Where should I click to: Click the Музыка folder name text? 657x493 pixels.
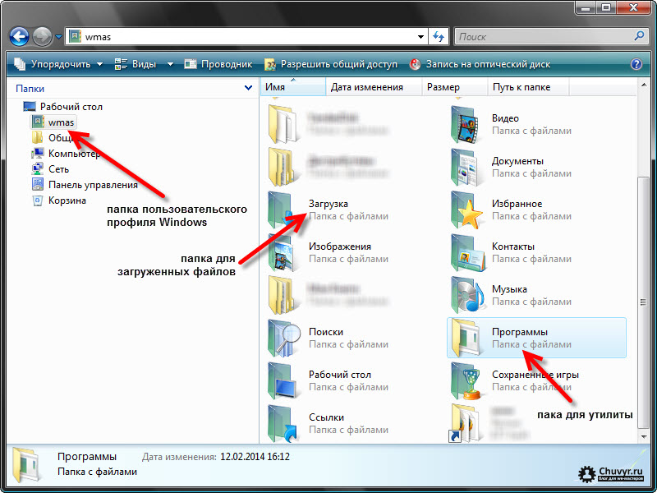[x=509, y=289]
